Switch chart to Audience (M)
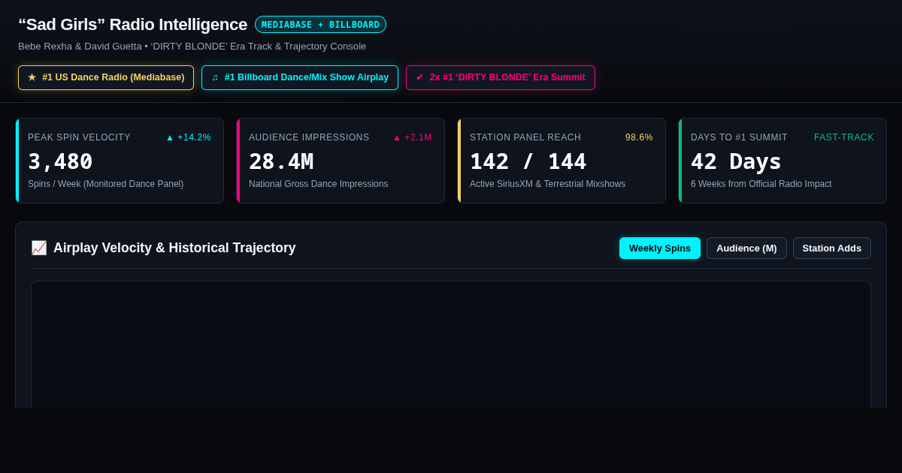This screenshot has width=902, height=473. click(x=746, y=249)
